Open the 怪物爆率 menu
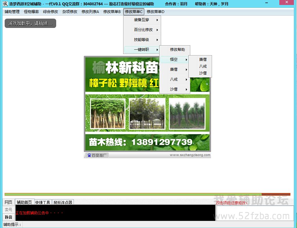297x228 pixels. click(x=31, y=12)
